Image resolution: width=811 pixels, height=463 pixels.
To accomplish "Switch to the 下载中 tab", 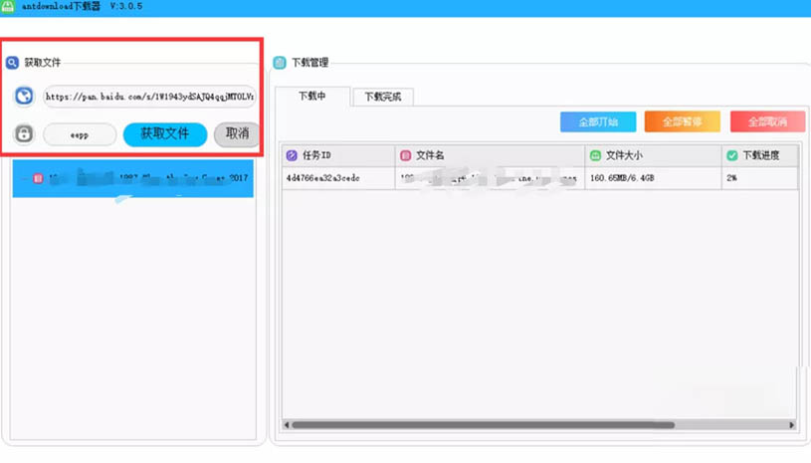I will click(x=312, y=97).
